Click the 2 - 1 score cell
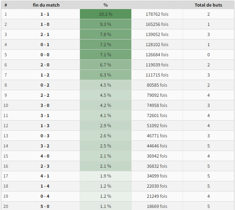235x210 pixels. (45, 35)
